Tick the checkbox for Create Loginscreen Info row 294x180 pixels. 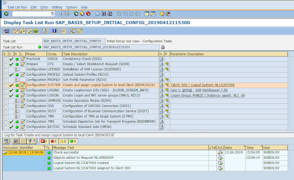[x=6, y=91]
